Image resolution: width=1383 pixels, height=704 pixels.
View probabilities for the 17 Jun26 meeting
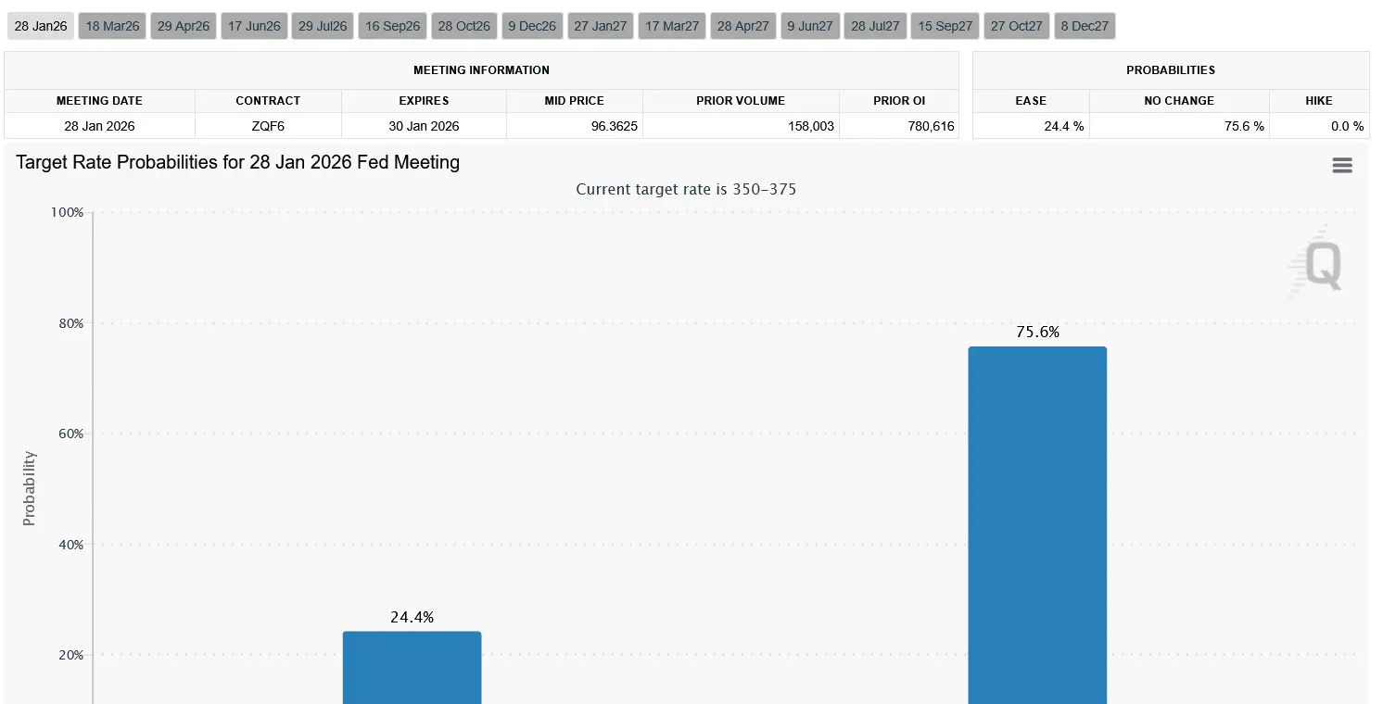point(253,25)
